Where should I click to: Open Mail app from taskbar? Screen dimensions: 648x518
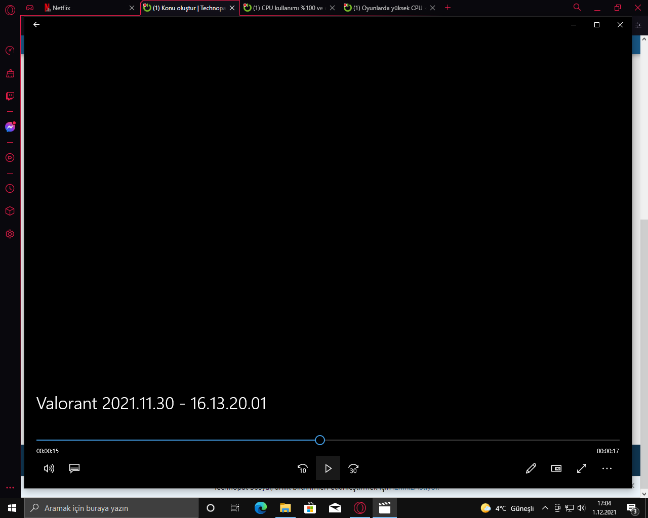tap(335, 508)
